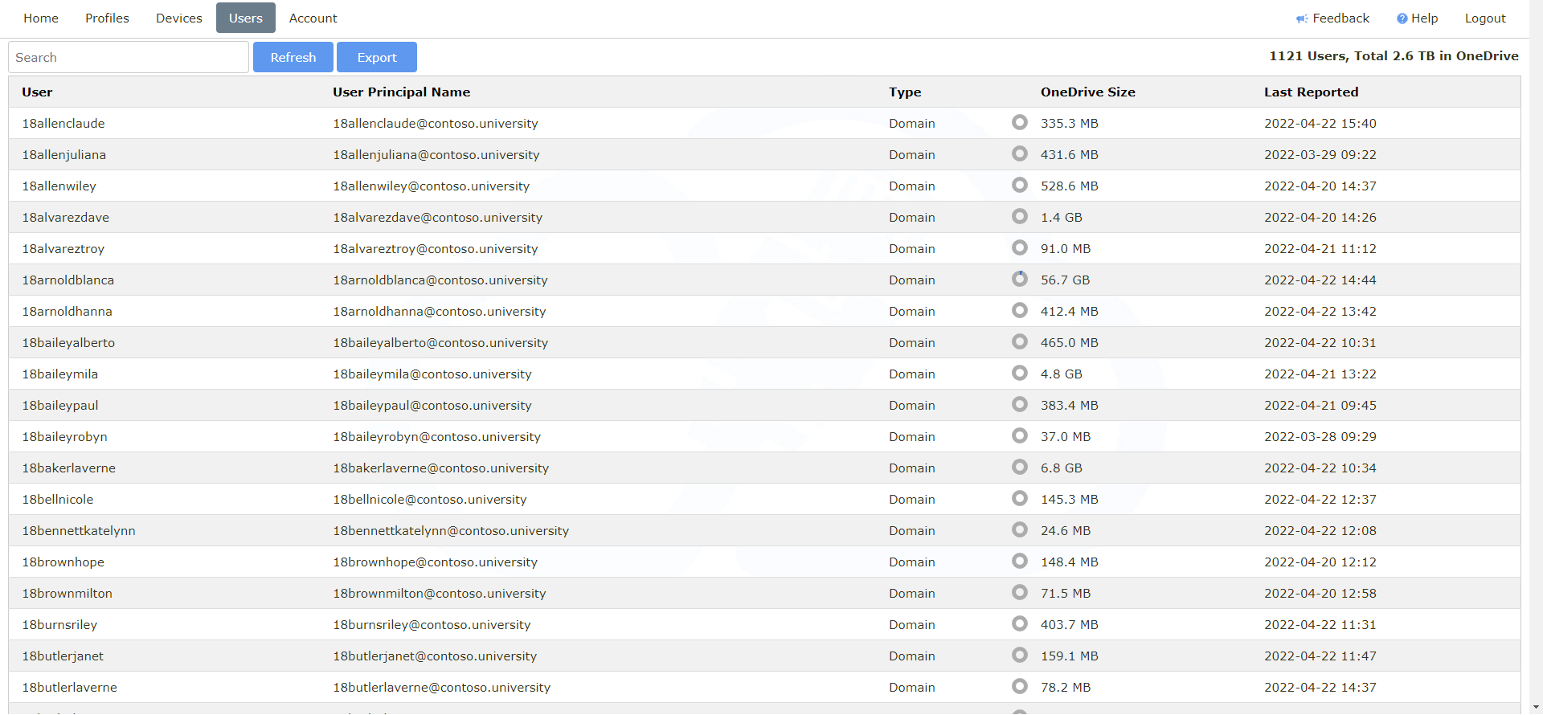Click the usage ring icon for 18butlerjanet
Image resolution: width=1543 pixels, height=715 pixels.
tap(1019, 655)
